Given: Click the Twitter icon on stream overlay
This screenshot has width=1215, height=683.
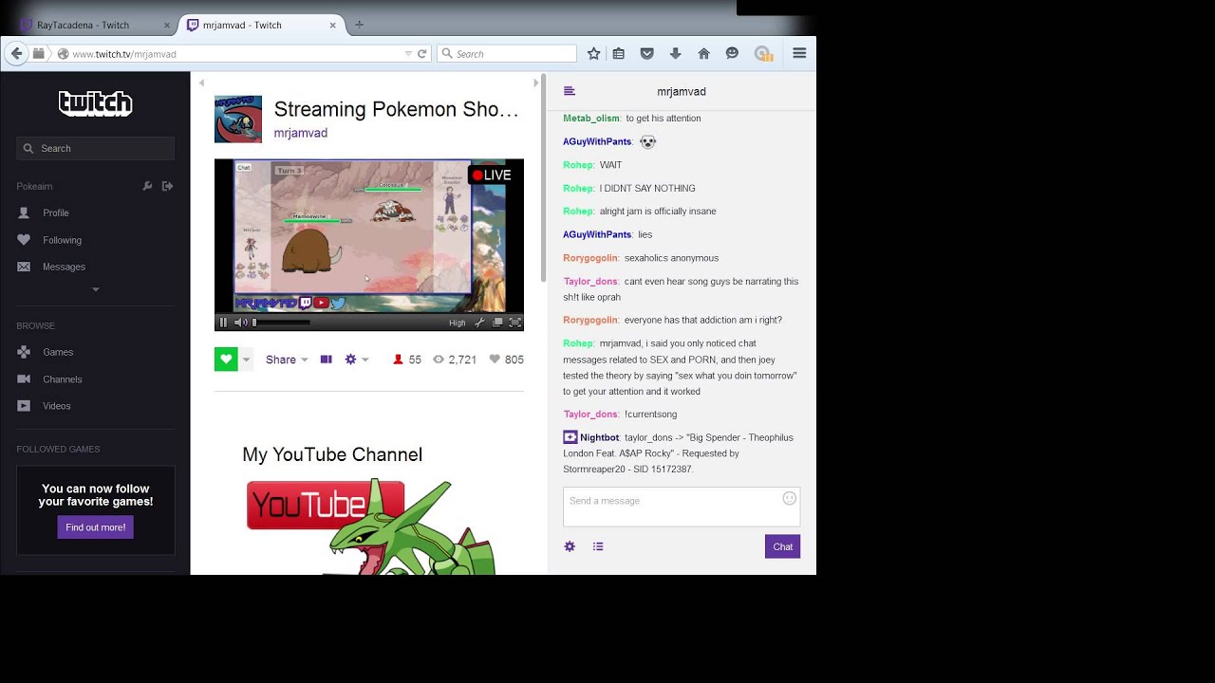Looking at the screenshot, I should [x=338, y=304].
